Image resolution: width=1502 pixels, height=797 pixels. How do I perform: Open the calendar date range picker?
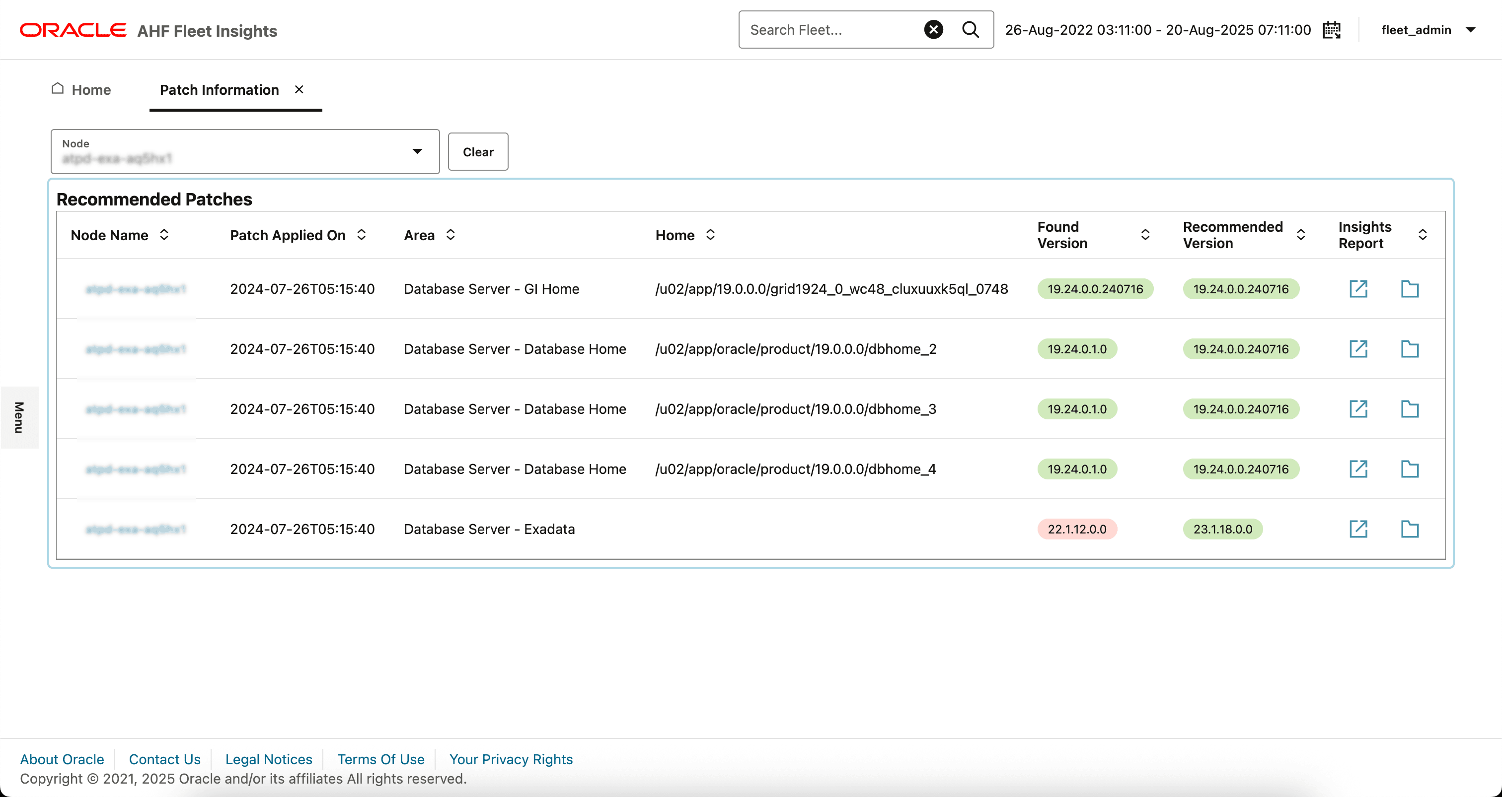[x=1331, y=29]
